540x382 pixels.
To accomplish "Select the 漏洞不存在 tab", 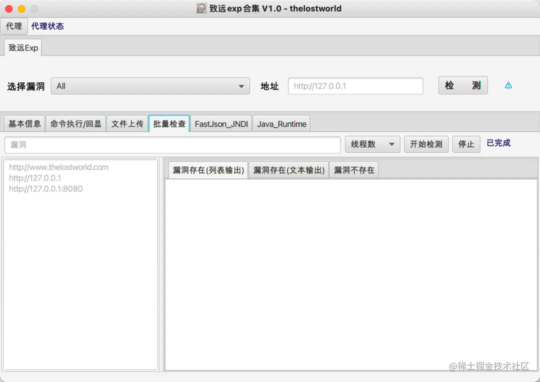I will tap(354, 170).
